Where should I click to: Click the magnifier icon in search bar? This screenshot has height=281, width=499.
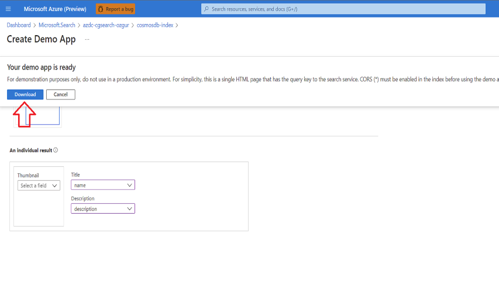click(207, 9)
